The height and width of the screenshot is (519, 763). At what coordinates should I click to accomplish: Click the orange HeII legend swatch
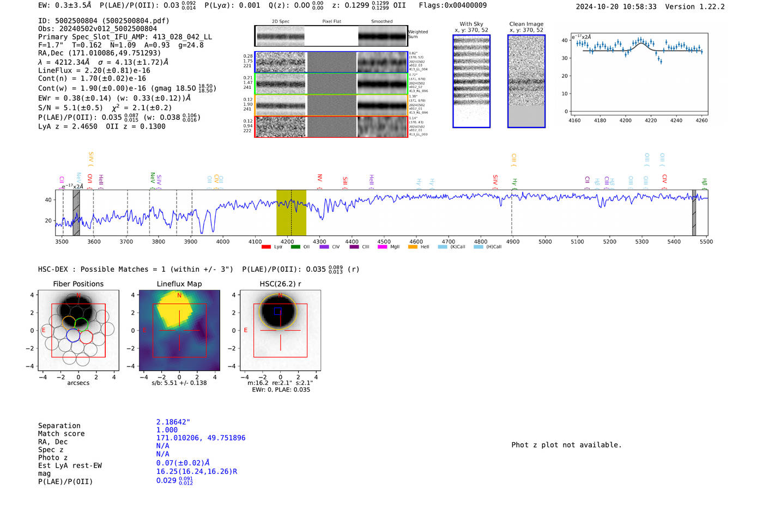point(413,247)
